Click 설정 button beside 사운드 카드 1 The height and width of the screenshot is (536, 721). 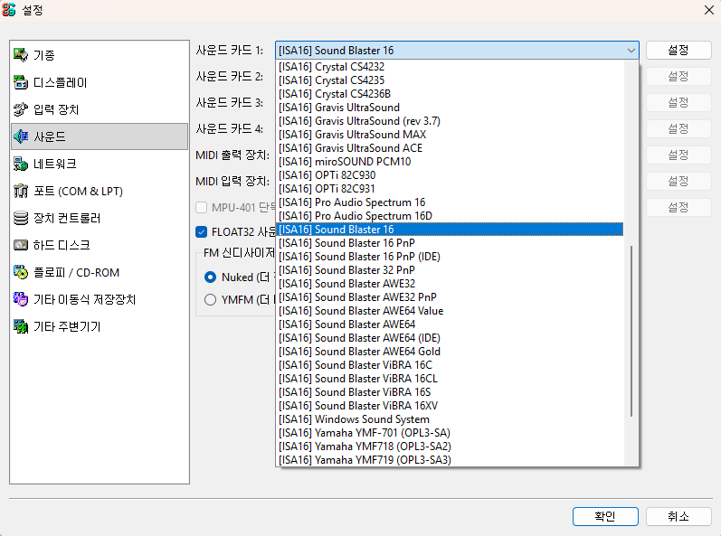tap(678, 50)
